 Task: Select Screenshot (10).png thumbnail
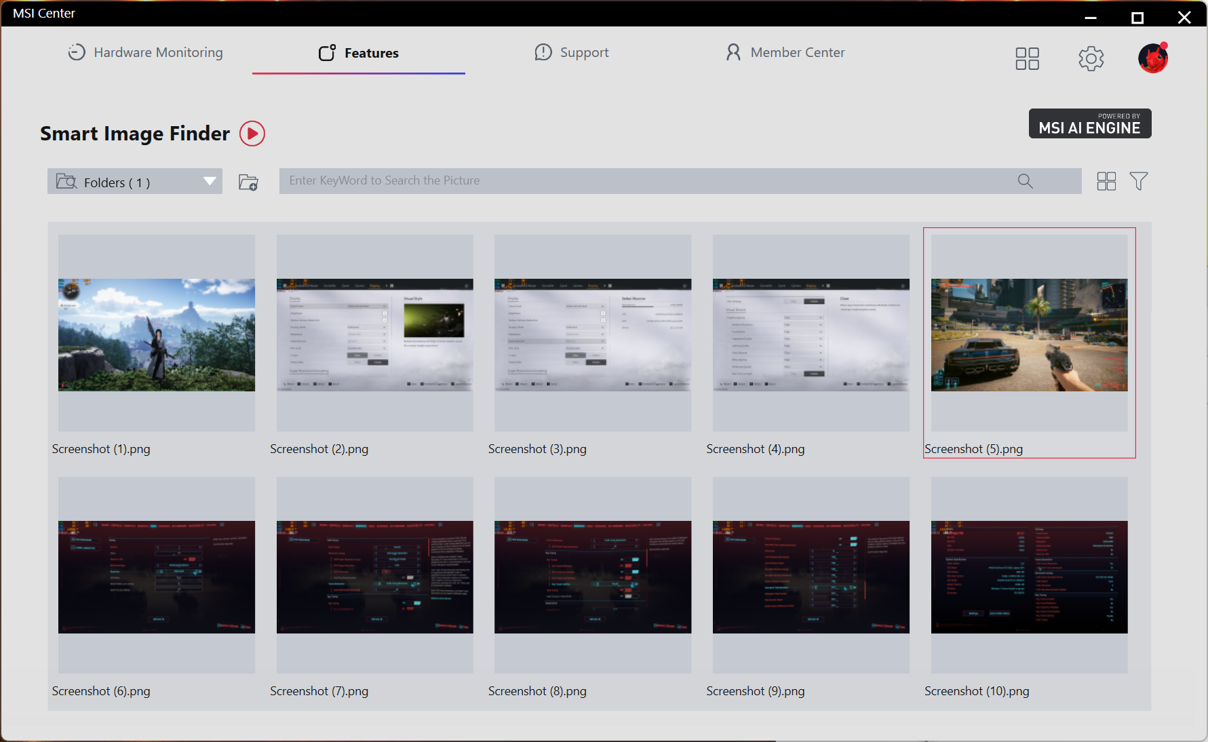[x=1029, y=577]
